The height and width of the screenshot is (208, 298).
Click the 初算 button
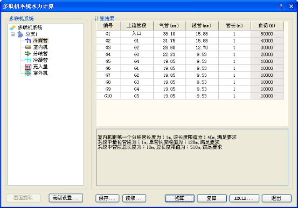(x=179, y=198)
